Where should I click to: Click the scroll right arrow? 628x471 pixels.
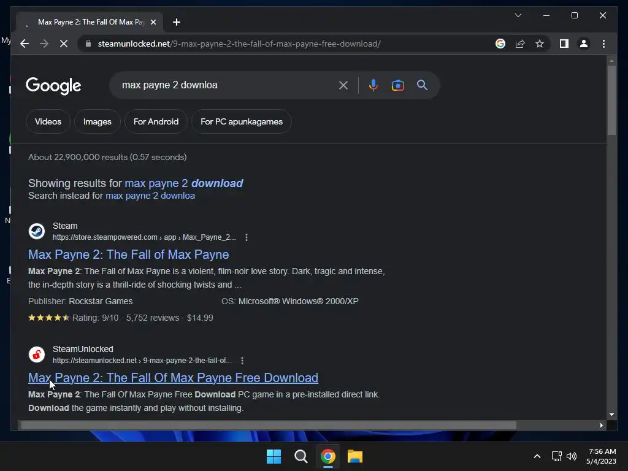601,426
